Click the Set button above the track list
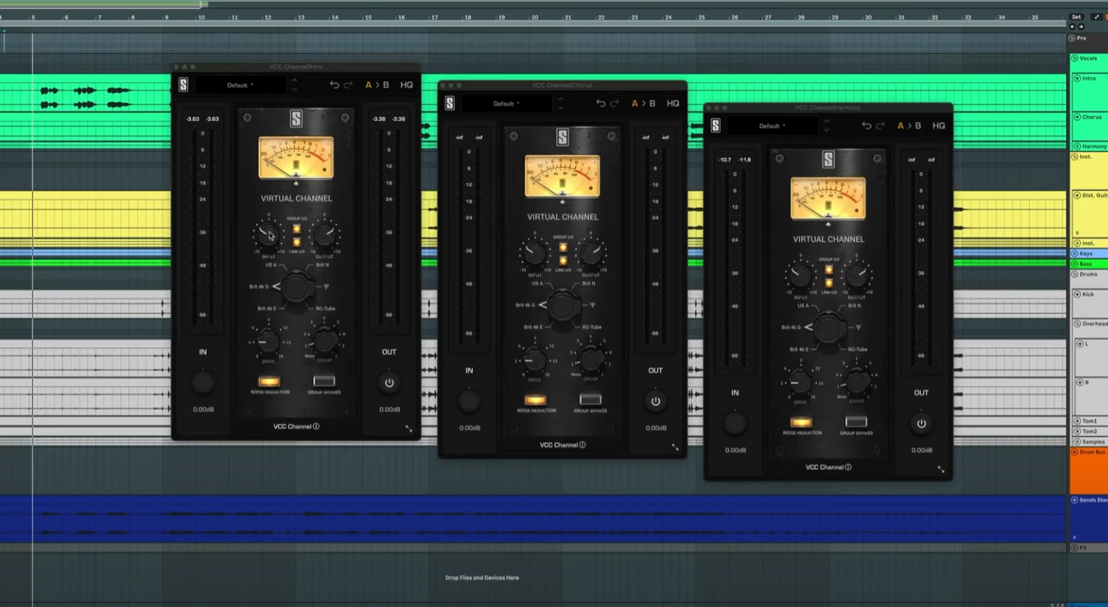 [x=1076, y=17]
